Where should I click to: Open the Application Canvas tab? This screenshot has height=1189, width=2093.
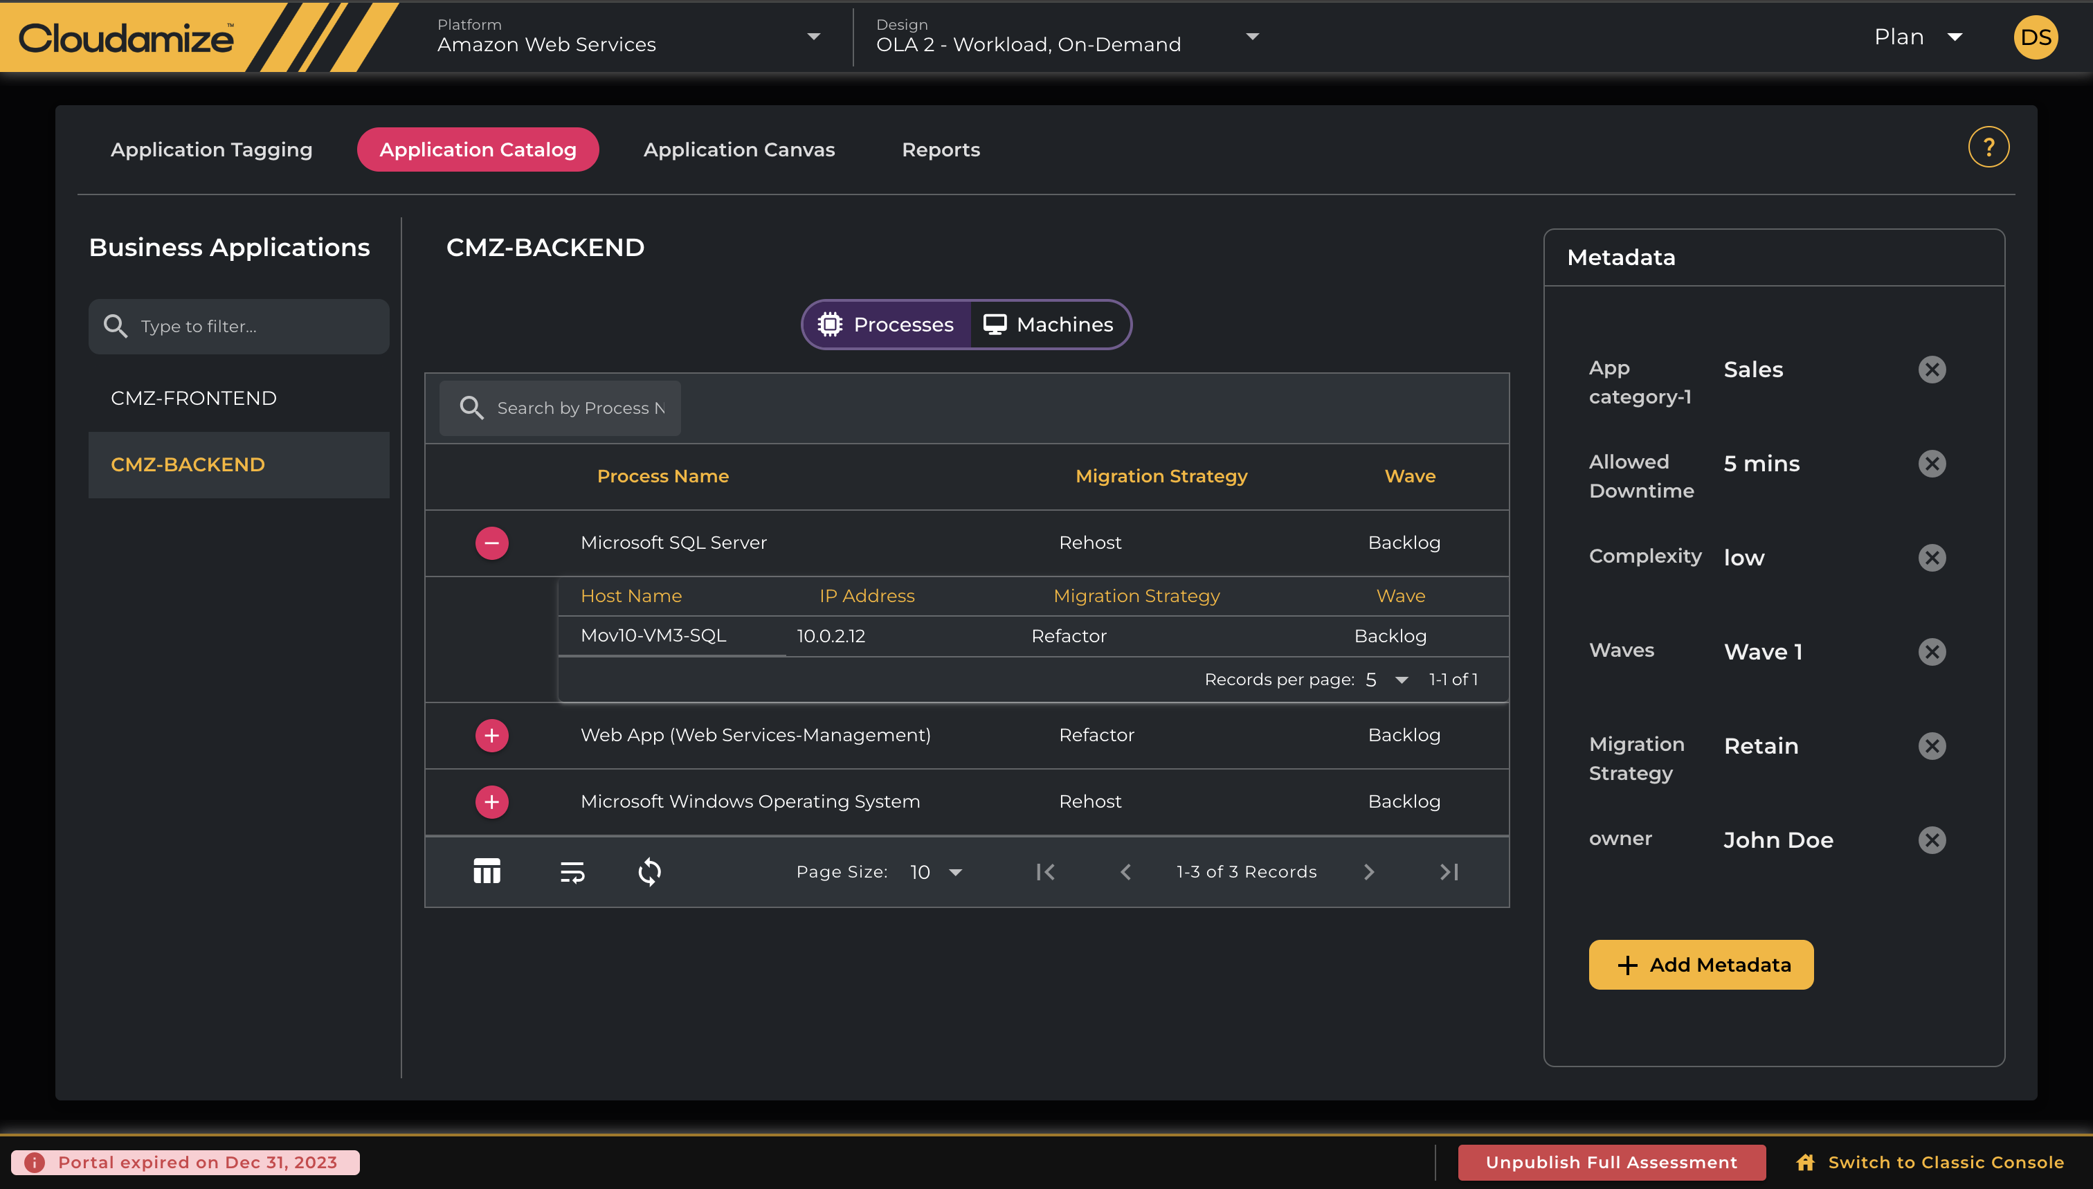point(739,149)
